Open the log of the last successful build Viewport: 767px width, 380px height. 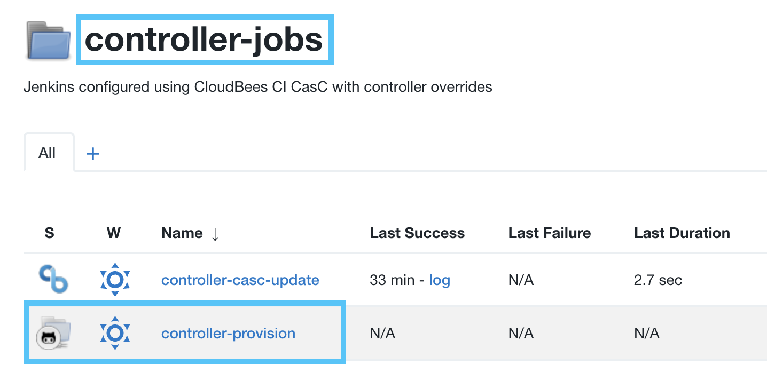(440, 279)
